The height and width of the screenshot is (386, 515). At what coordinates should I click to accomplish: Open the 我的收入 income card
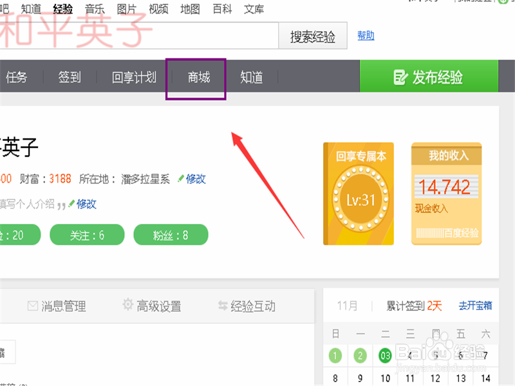(x=446, y=194)
